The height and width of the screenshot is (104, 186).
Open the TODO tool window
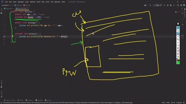[20, 100]
